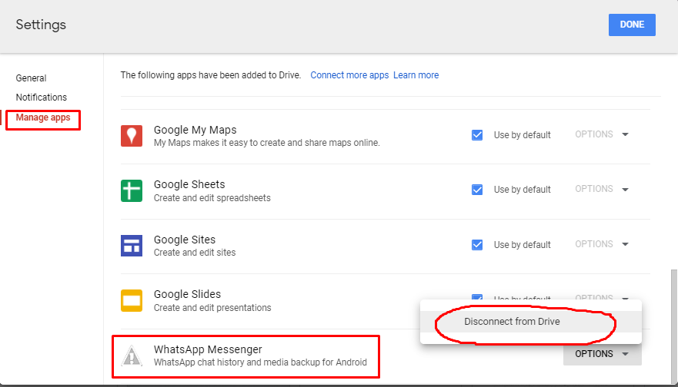Click the blue DONE button
Image resolution: width=678 pixels, height=387 pixels.
click(x=632, y=25)
